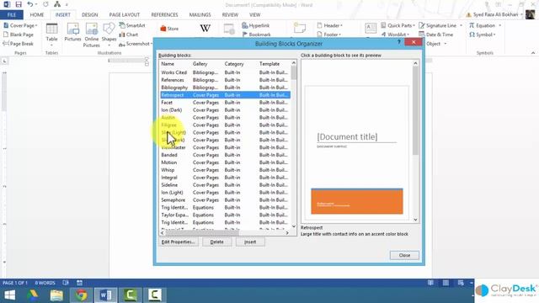
Task: Switch to the REVIEW tab
Action: point(230,15)
